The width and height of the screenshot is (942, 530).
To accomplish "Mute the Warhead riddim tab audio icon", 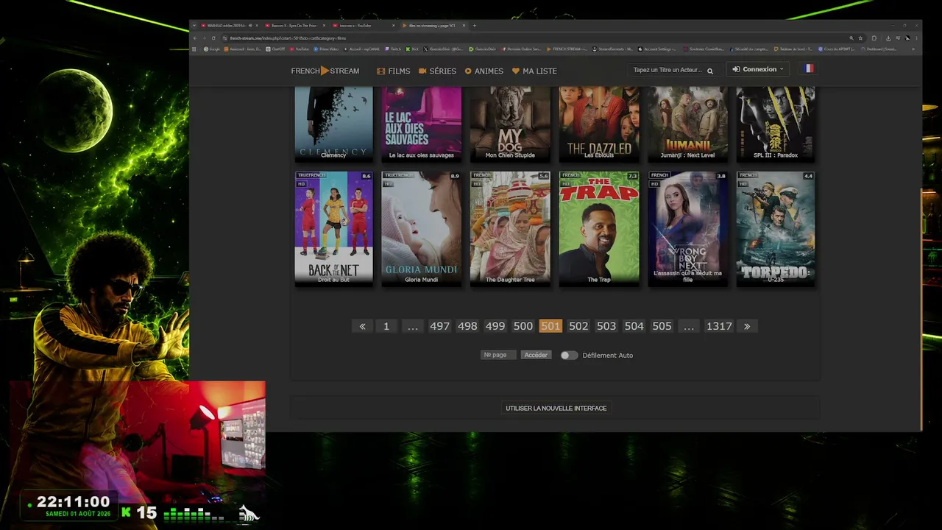I will (249, 26).
